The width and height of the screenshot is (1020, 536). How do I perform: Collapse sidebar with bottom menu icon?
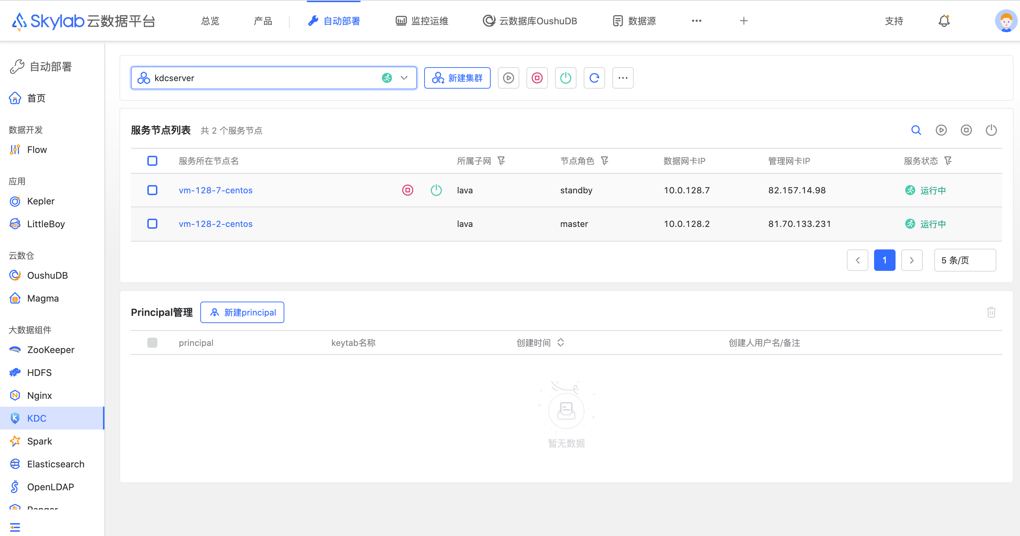tap(15, 527)
